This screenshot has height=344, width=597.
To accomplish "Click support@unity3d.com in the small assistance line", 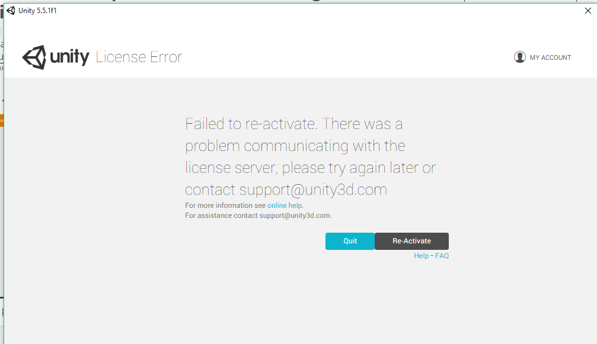I will point(295,216).
